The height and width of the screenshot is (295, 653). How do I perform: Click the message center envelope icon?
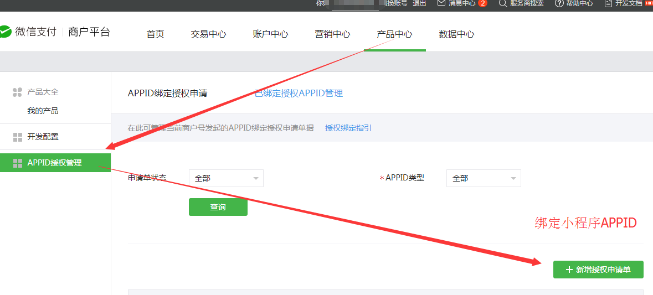441,3
